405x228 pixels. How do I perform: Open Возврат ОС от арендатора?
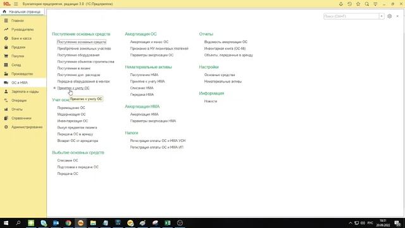[x=78, y=141]
